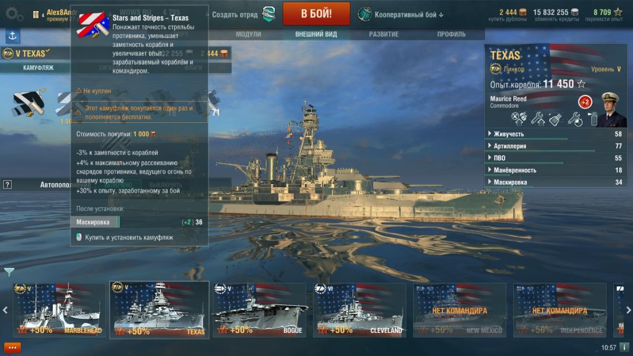Select the equipped black-white camouflage icon
The image size is (633, 356).
[x=27, y=103]
